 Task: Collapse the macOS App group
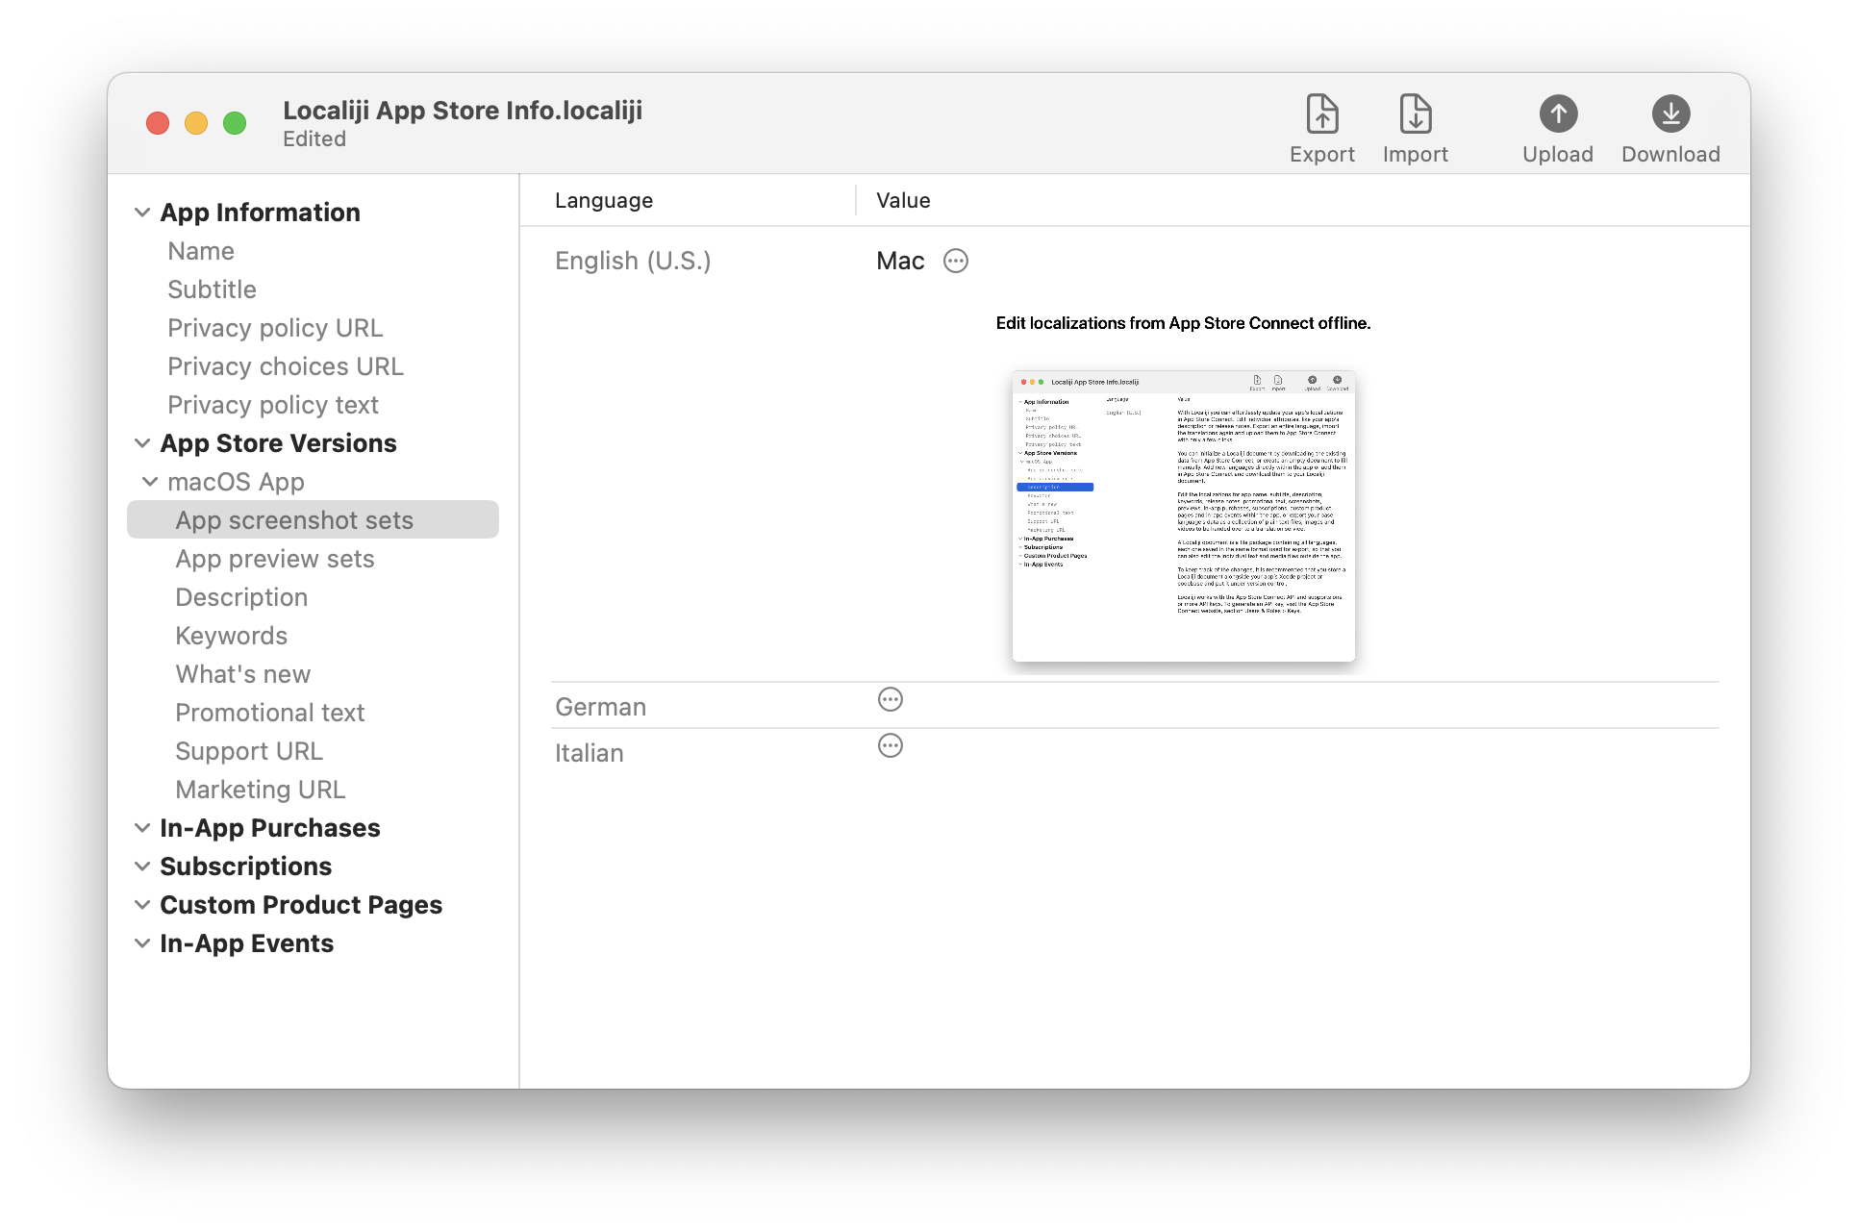point(150,482)
